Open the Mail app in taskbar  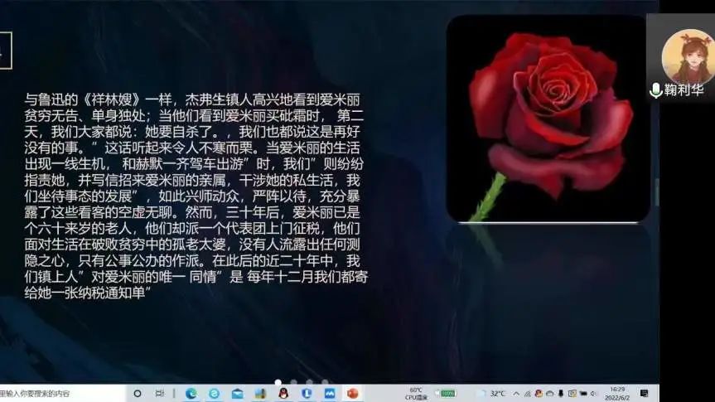[x=238, y=393]
